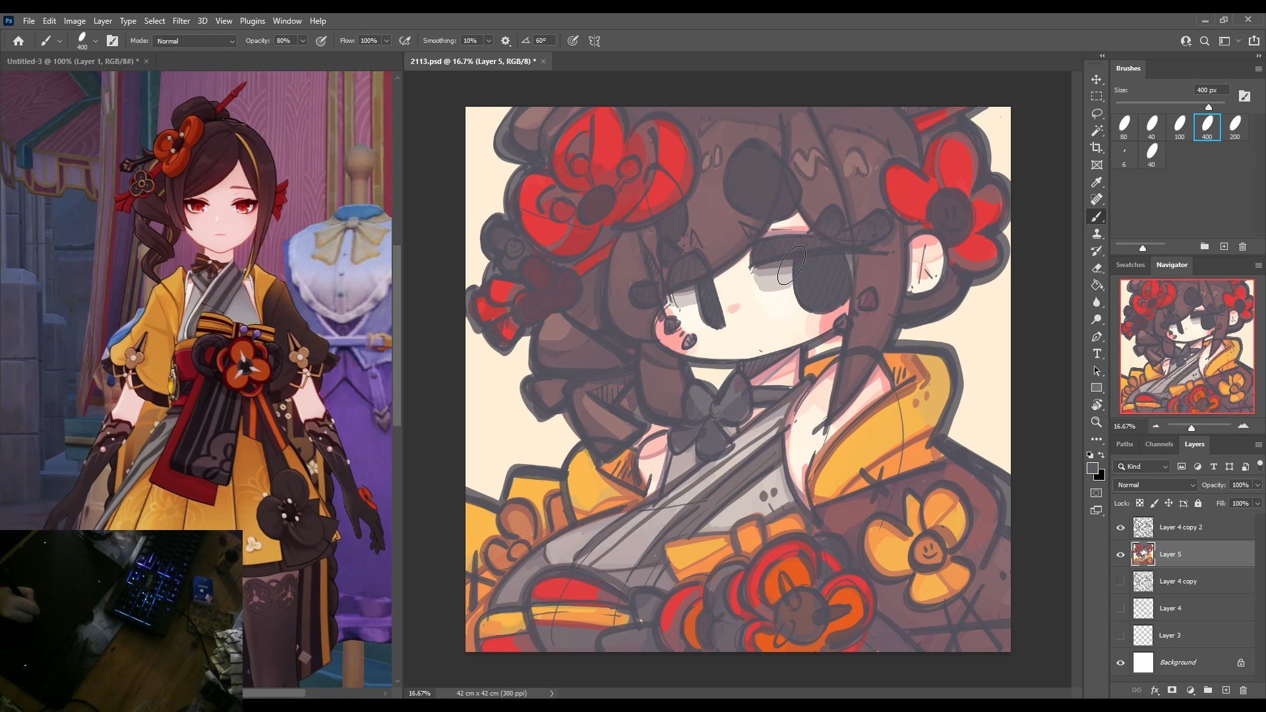This screenshot has width=1266, height=712.
Task: Click the foreground color swatch
Action: (x=1093, y=468)
